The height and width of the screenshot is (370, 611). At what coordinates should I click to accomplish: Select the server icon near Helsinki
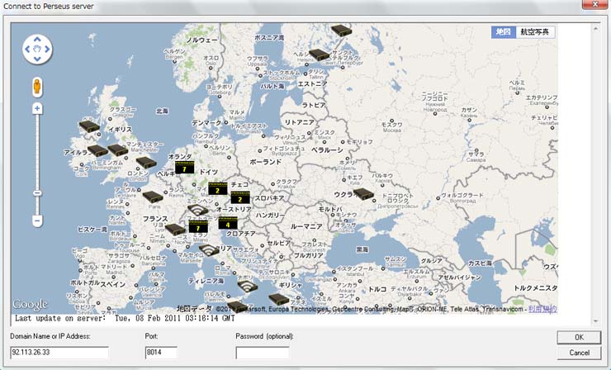tap(320, 55)
